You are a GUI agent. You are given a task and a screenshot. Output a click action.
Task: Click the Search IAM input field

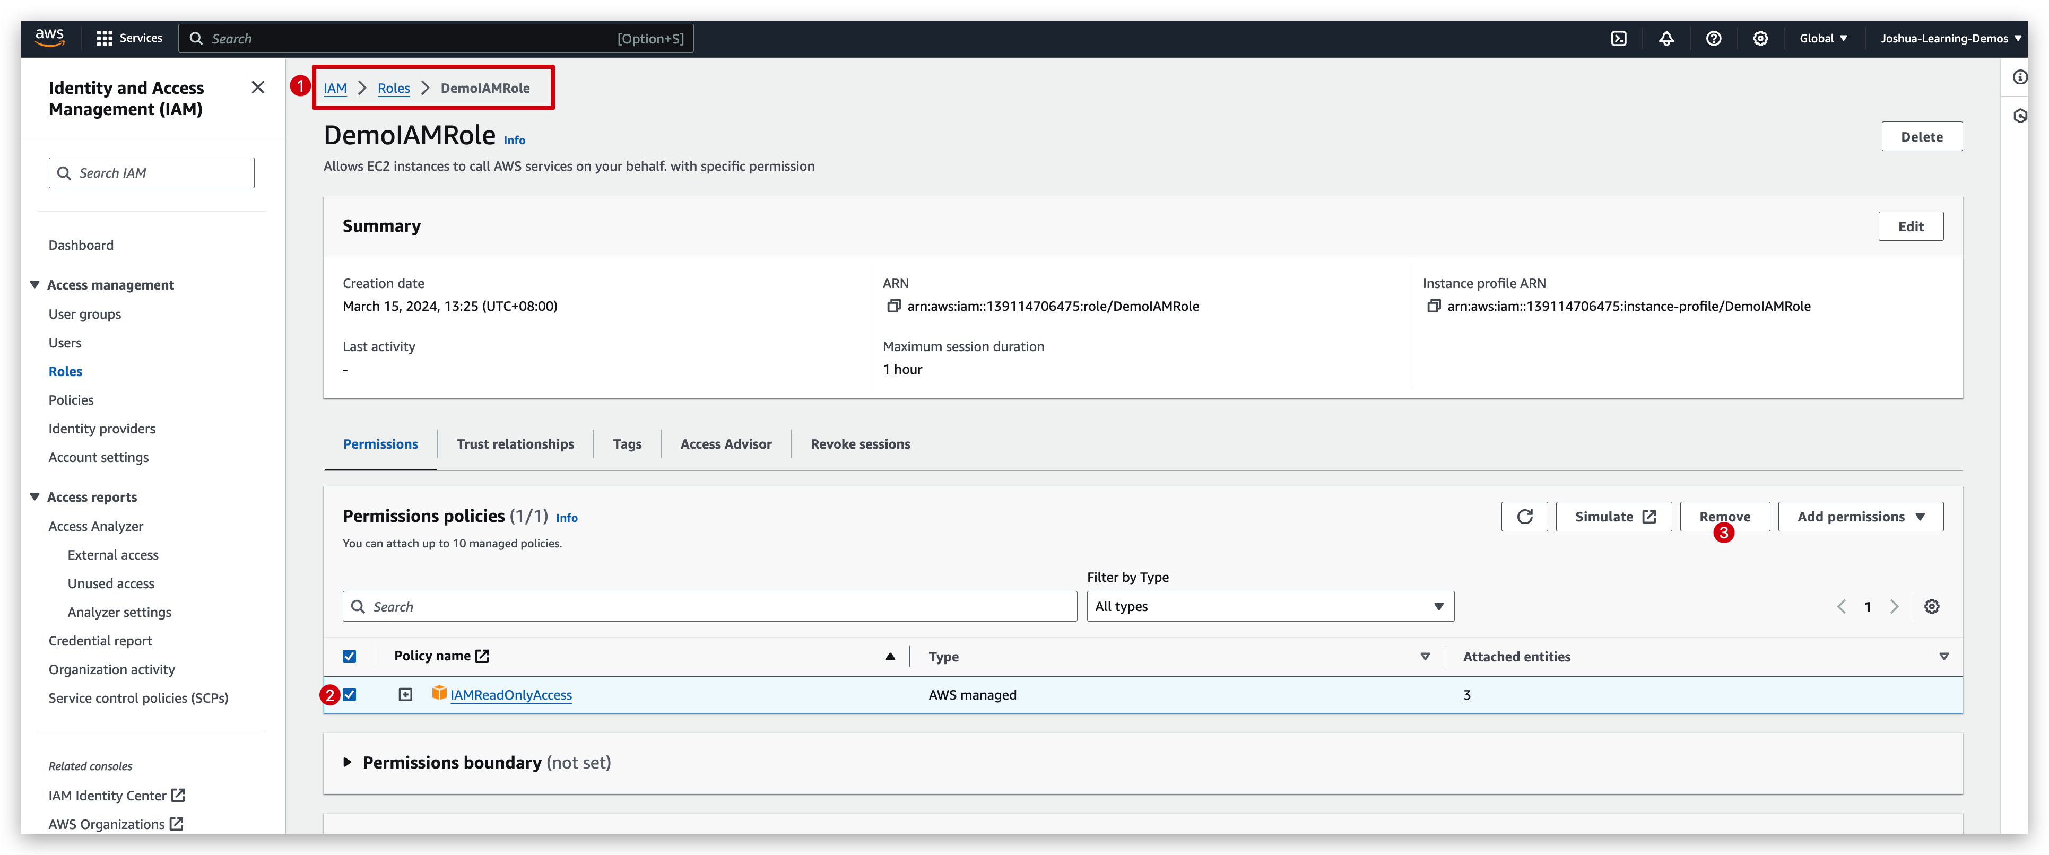[x=151, y=173]
